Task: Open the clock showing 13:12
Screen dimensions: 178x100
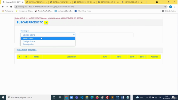Action: click(x=166, y=97)
